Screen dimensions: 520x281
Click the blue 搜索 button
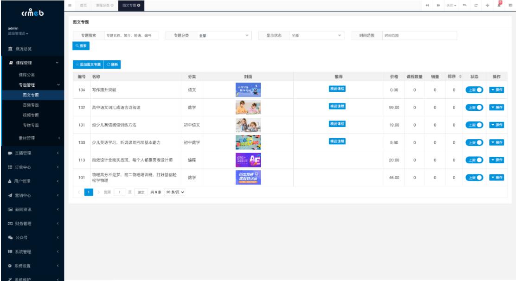tap(81, 46)
